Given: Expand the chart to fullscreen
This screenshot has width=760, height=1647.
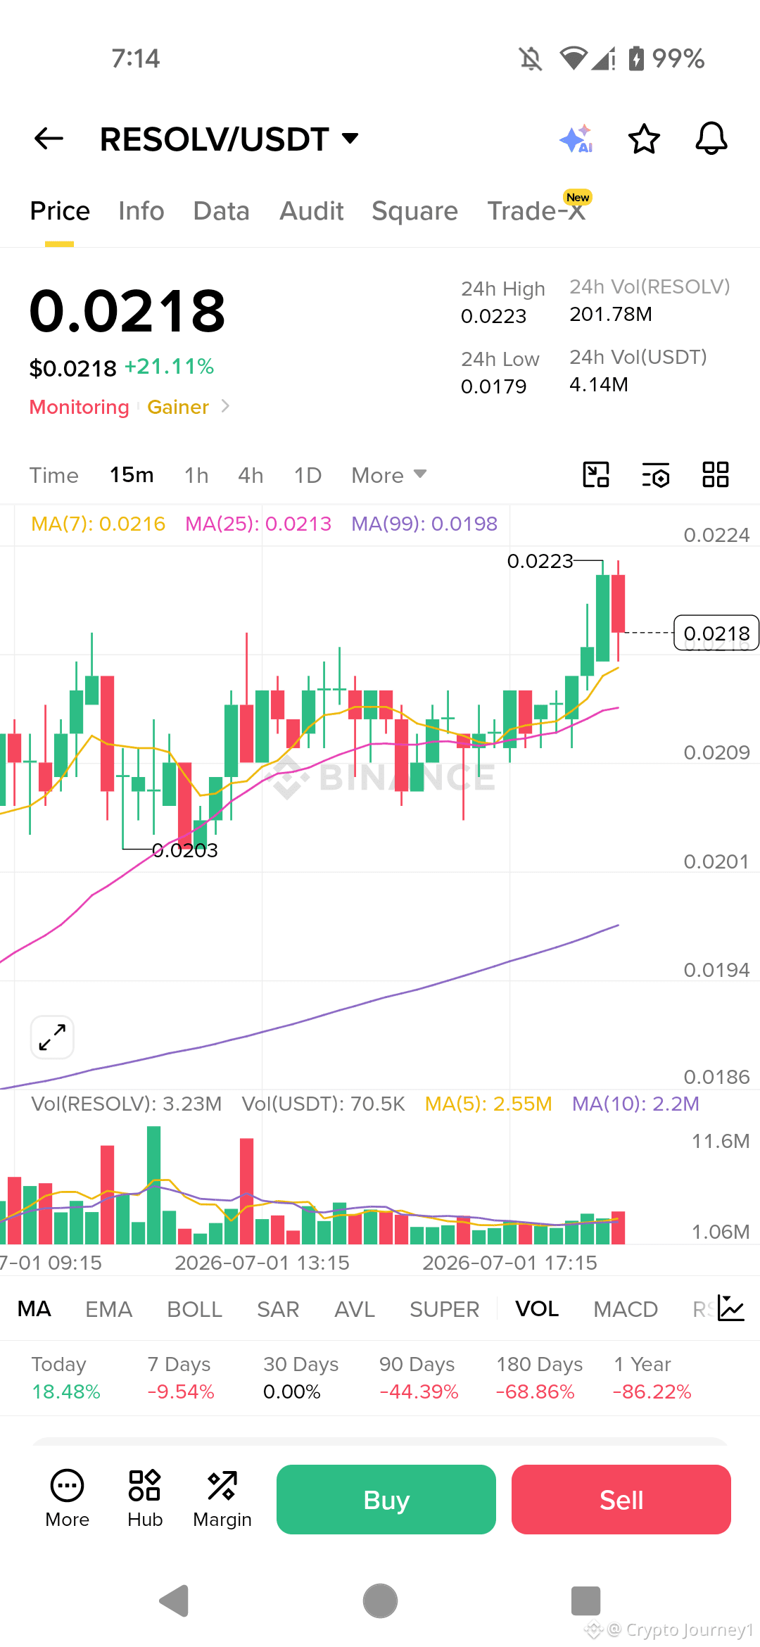Looking at the screenshot, I should [52, 1037].
